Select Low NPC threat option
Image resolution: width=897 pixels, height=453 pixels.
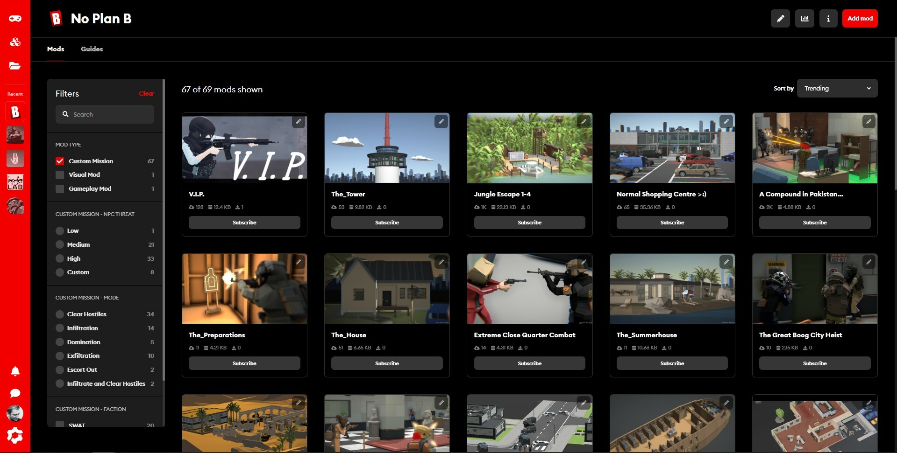pos(60,231)
